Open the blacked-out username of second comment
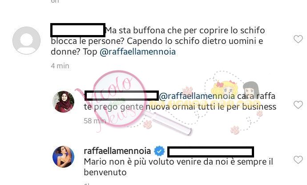Viewport: 307px width, 185px height. click(121, 96)
